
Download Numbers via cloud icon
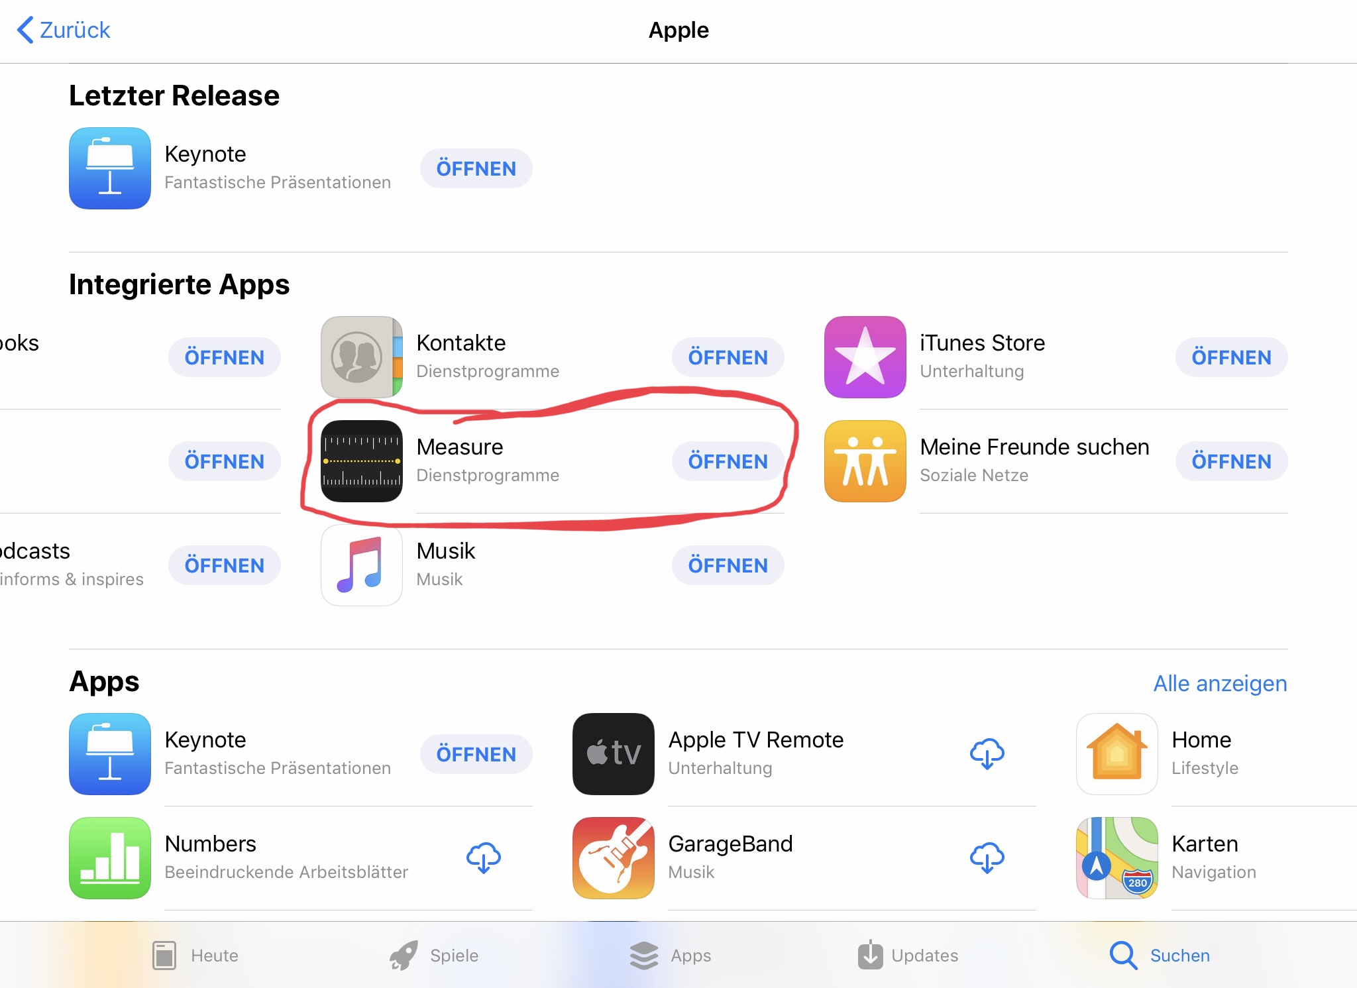(x=484, y=858)
